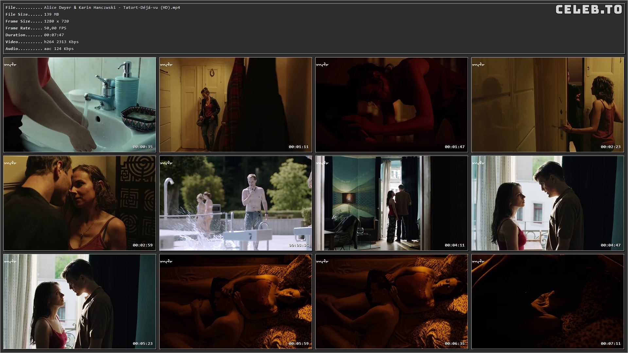
Task: Select the thumbnail timestamped 00:00:35
Action: (x=79, y=105)
